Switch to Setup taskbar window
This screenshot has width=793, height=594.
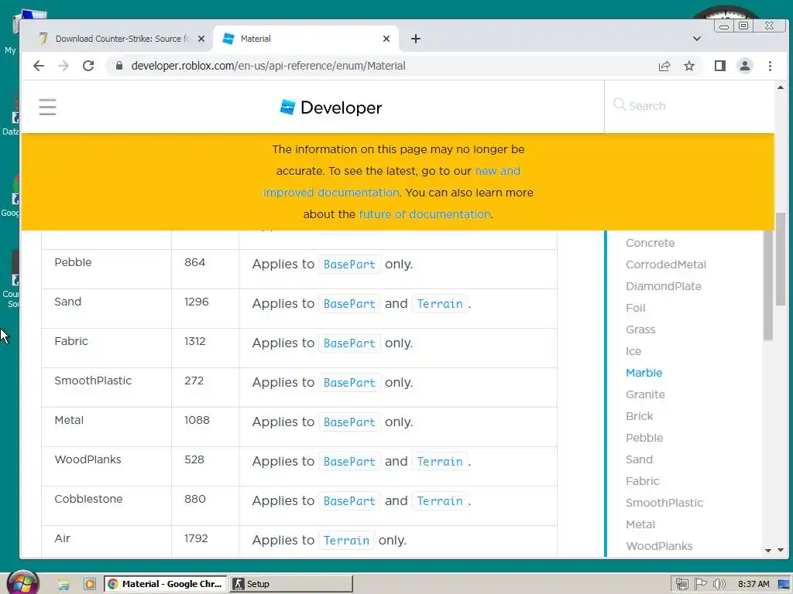coord(291,584)
